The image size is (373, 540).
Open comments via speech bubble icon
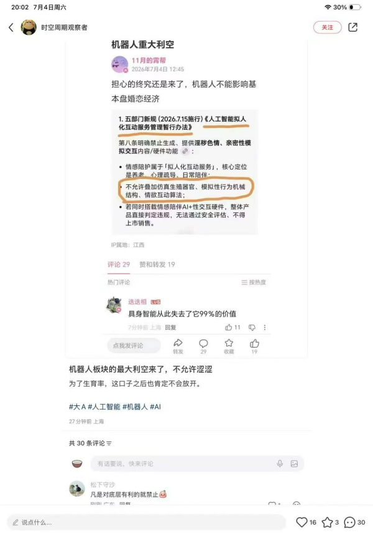349,522
